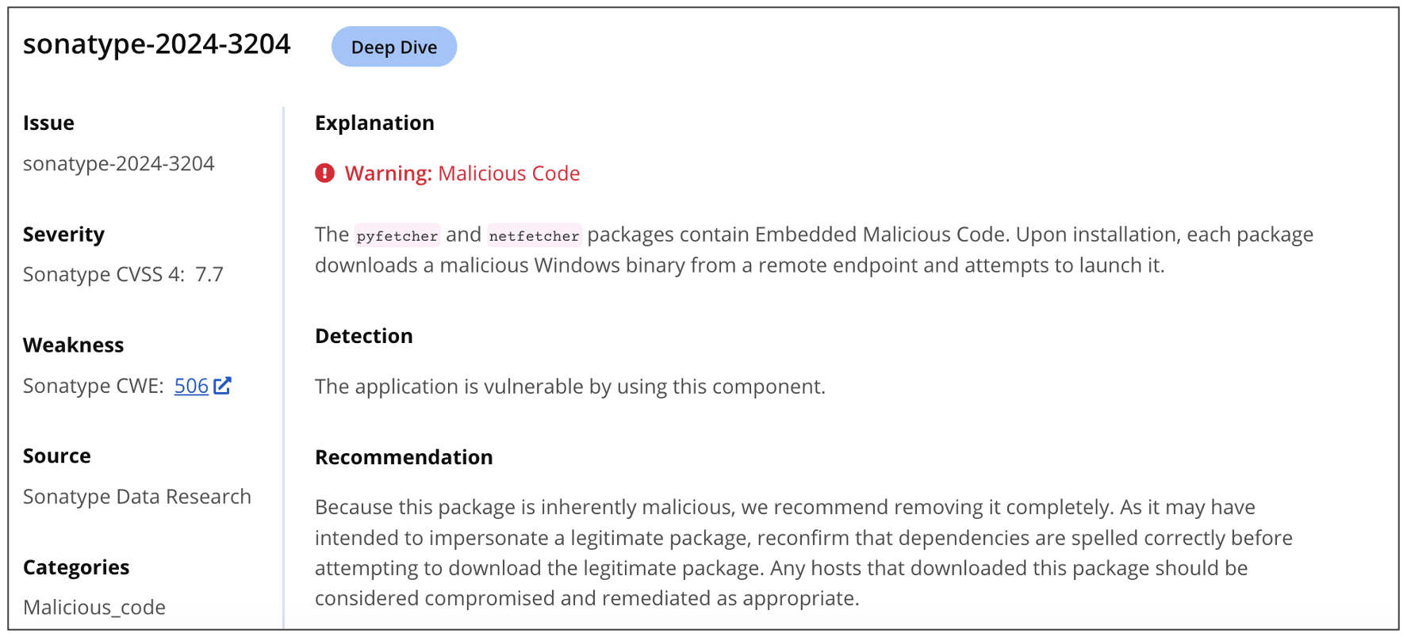Click the issue ID value under Issue
This screenshot has height=637, width=1407.
(x=118, y=164)
